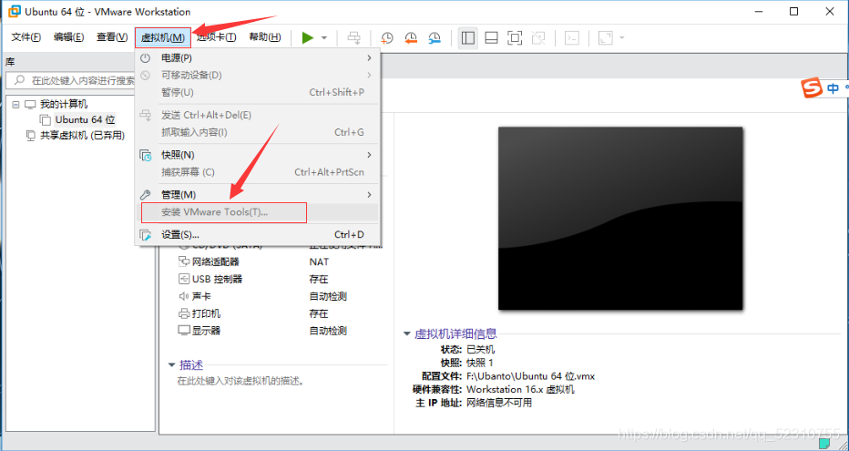Collapse the 虚拟机详细信息 section triangle

(406, 334)
